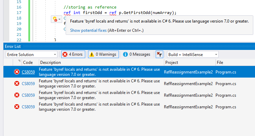This screenshot has height=136, width=255.
Task: Click the category sort icon column header
Action: (x=19, y=61)
